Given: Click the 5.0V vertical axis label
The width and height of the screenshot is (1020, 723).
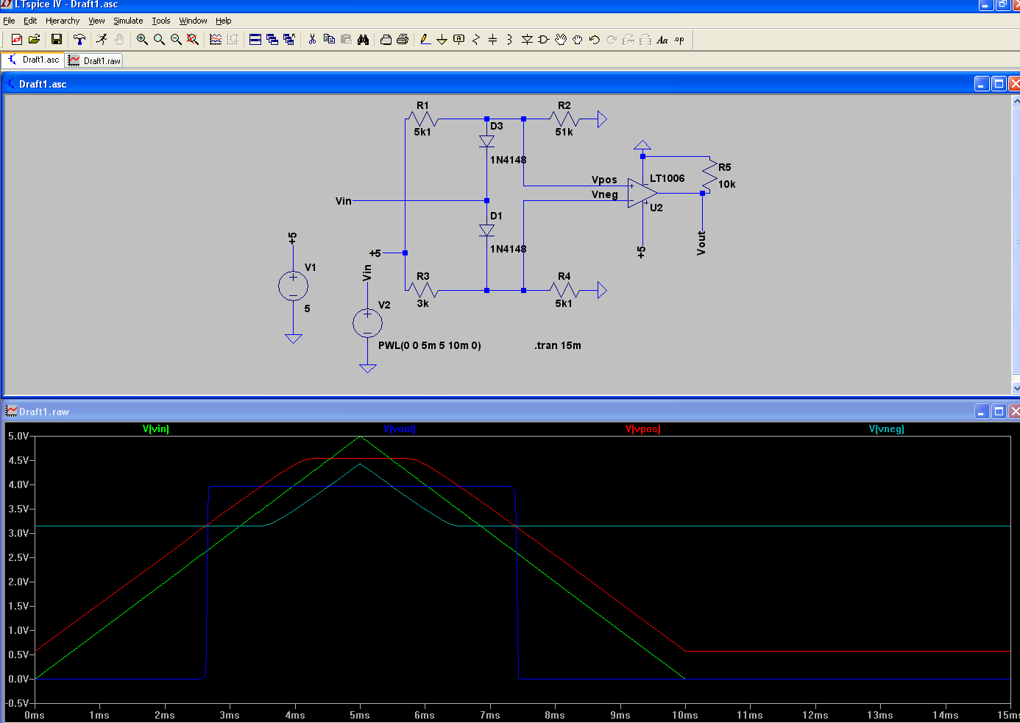Looking at the screenshot, I should (18, 436).
